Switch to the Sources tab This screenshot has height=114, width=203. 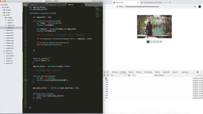click(131, 72)
